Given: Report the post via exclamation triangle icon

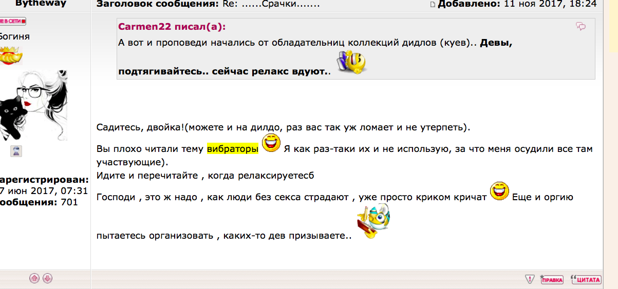Looking at the screenshot, I should pos(530,279).
